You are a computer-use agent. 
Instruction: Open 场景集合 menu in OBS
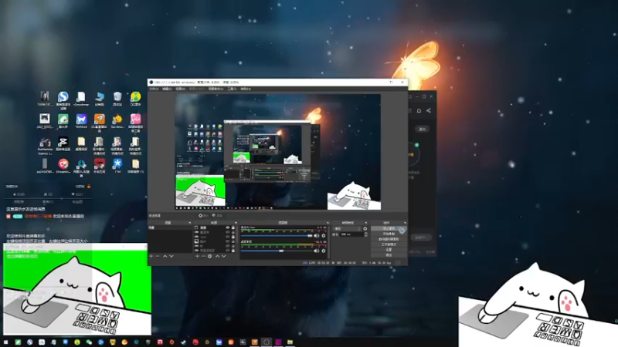[x=216, y=89]
